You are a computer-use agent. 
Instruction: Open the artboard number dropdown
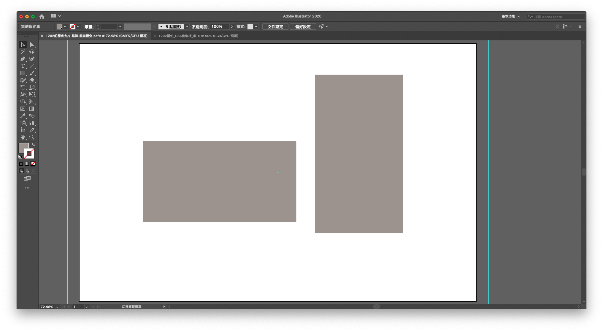pos(87,307)
